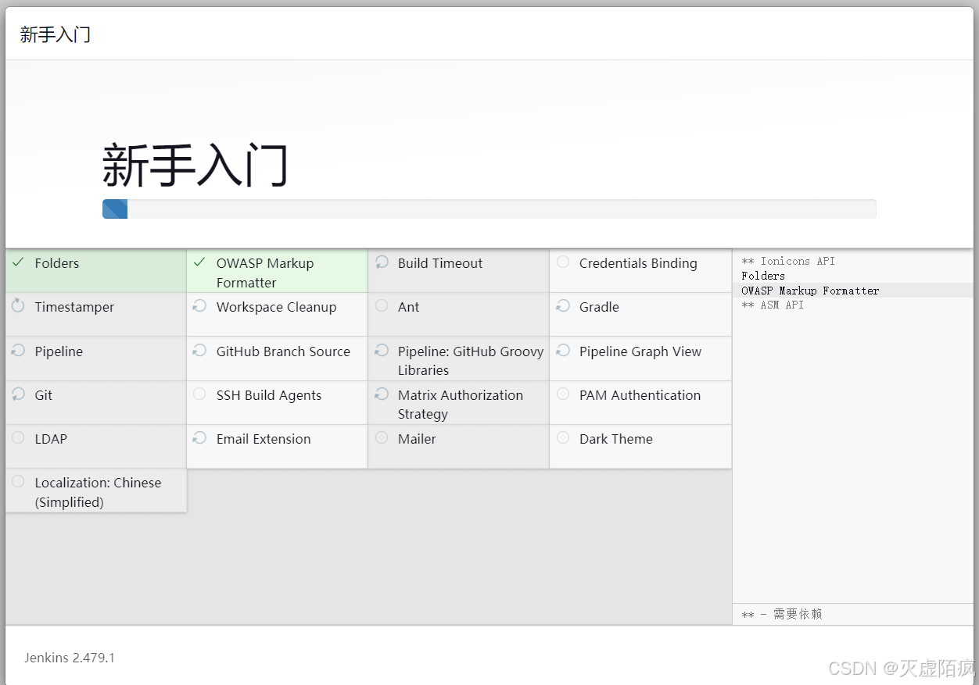Click the pending circle beside Dark Theme
The height and width of the screenshot is (685, 979).
pyautogui.click(x=563, y=437)
